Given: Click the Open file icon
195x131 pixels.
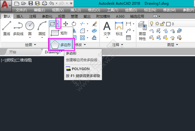Looking at the screenshot, I should [24, 3].
